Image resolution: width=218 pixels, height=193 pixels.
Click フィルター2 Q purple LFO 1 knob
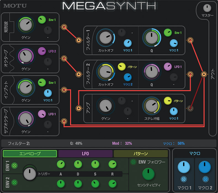point(168,66)
